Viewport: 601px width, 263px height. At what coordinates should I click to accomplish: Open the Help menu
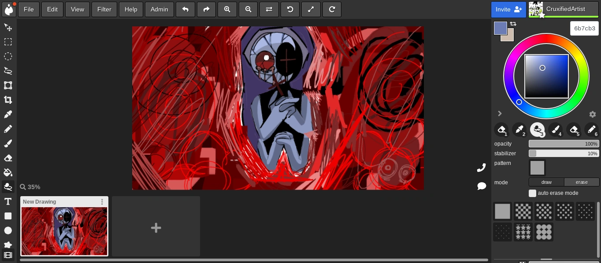[131, 9]
